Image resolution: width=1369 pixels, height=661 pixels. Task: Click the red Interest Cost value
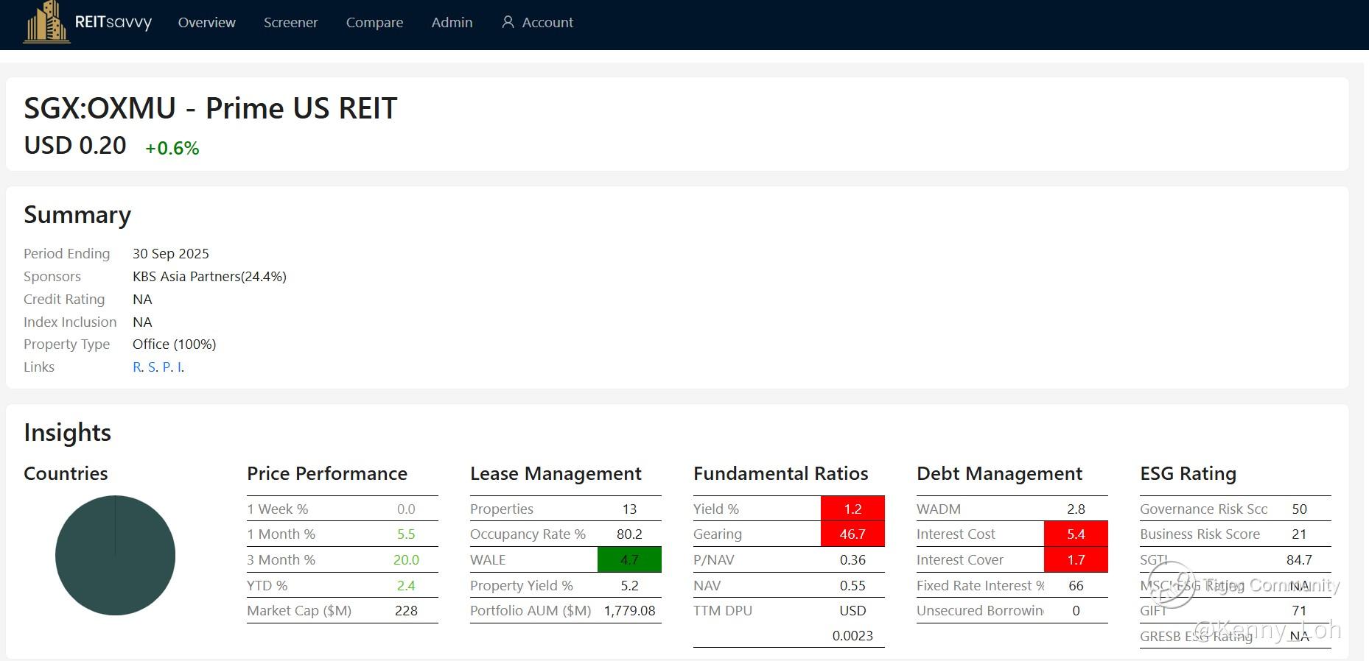pos(1075,534)
